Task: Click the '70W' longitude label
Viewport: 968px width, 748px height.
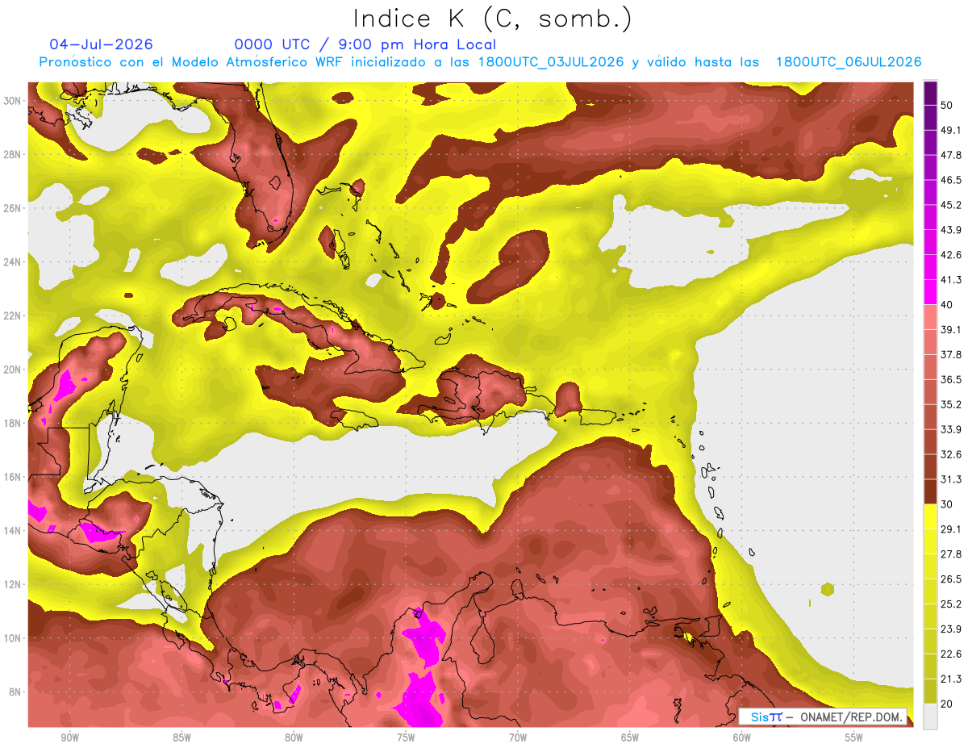Action: [x=518, y=738]
